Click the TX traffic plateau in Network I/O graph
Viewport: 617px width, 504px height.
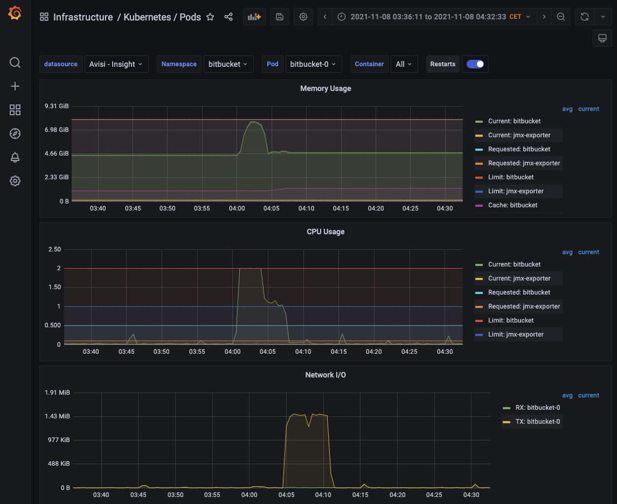pyautogui.click(x=307, y=415)
